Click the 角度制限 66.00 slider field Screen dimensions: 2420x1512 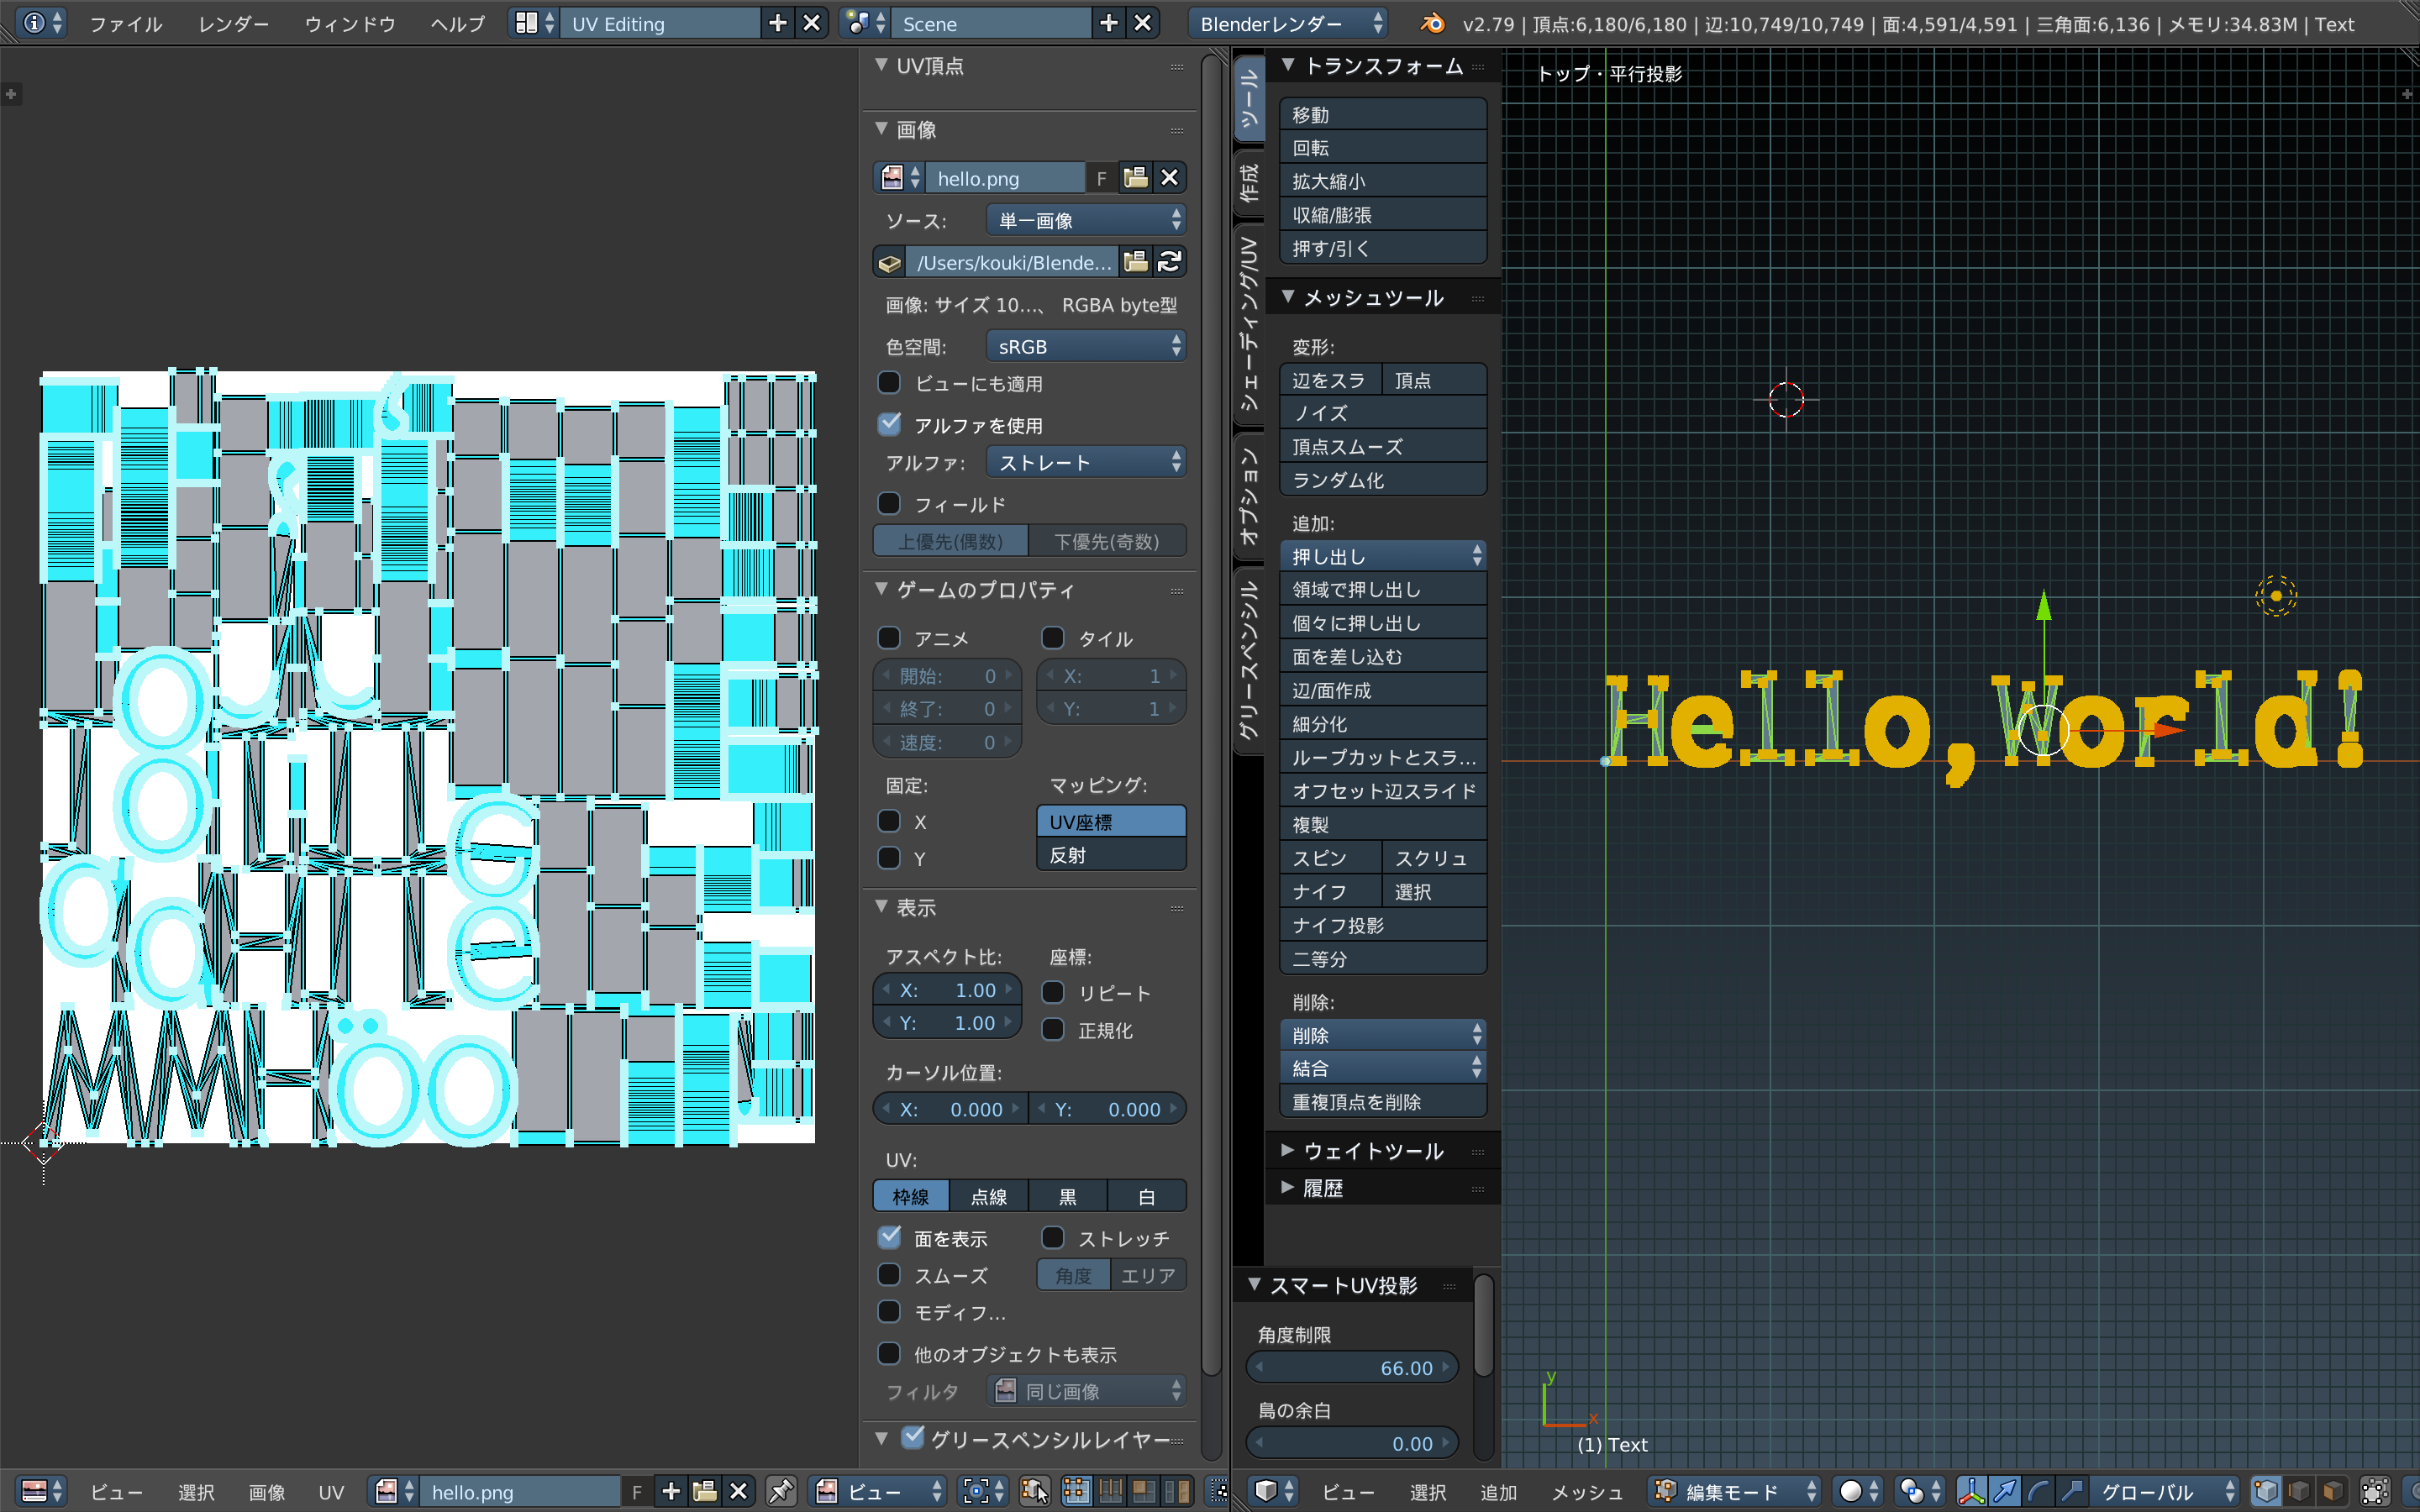[1351, 1367]
